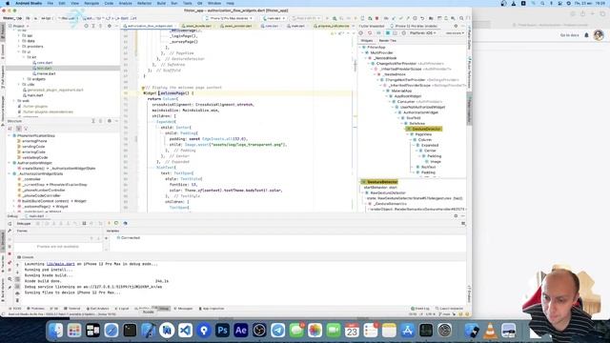Open Telegram from the dock

click(x=277, y=331)
